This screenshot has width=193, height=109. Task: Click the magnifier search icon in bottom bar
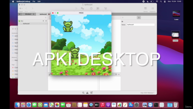pos(83,93)
